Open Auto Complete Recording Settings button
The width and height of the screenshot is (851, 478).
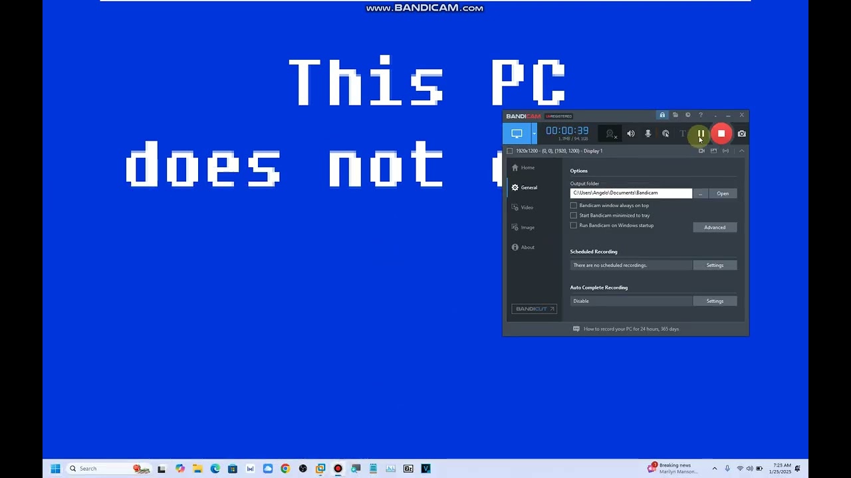(715, 301)
